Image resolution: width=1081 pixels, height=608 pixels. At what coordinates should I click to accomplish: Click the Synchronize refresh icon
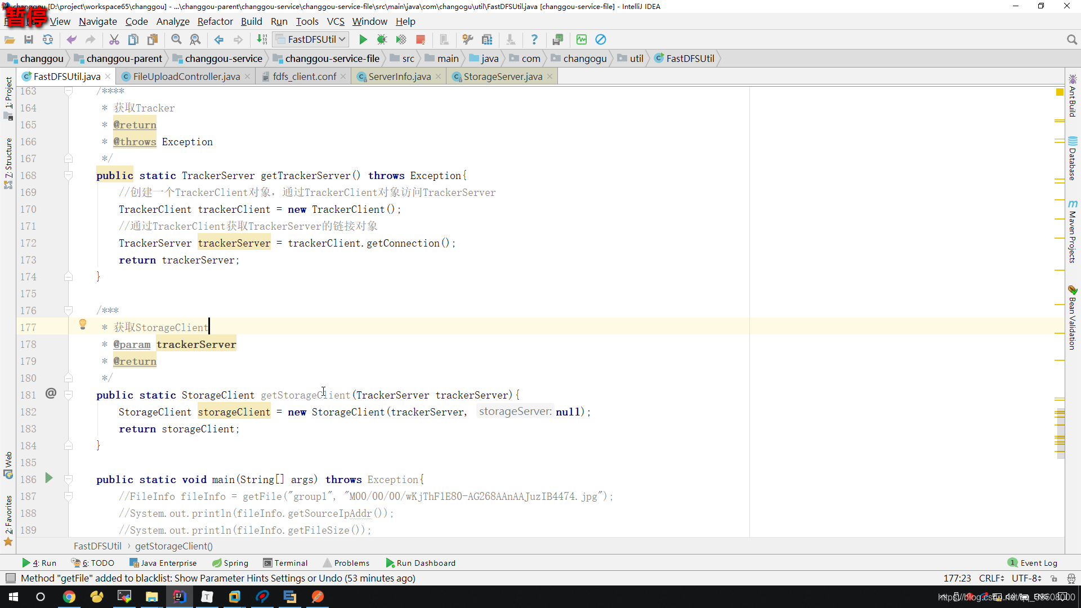(x=48, y=39)
